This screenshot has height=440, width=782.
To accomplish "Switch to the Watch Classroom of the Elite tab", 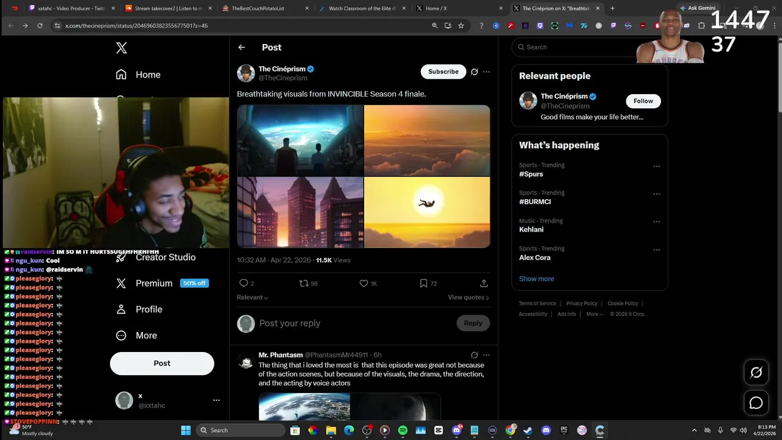I will 362,9.
